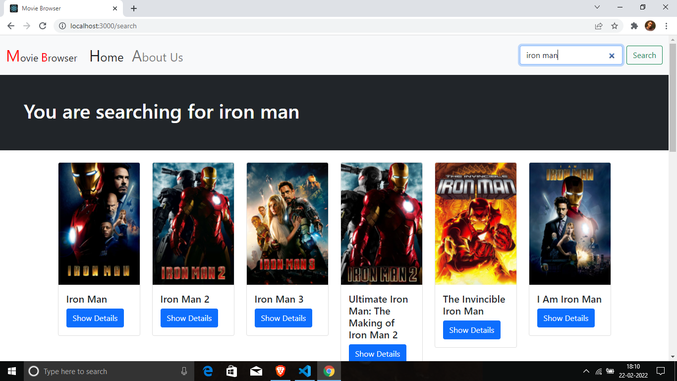Screen dimensions: 677x381
Task: Go back using the back arrow
Action: tap(10, 26)
